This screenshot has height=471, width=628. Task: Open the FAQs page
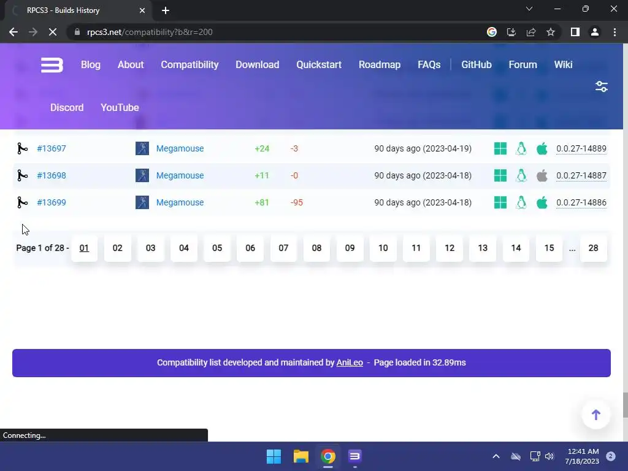point(429,65)
